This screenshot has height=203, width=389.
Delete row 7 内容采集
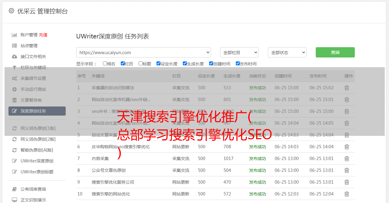(347, 159)
